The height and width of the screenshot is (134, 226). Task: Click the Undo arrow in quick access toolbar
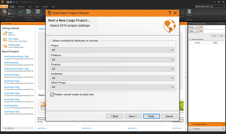coord(14,2)
